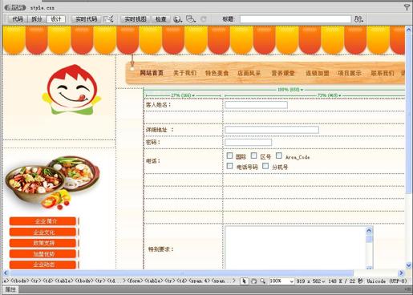
Task: Enable the 分机号 checkbox
Action: point(265,166)
